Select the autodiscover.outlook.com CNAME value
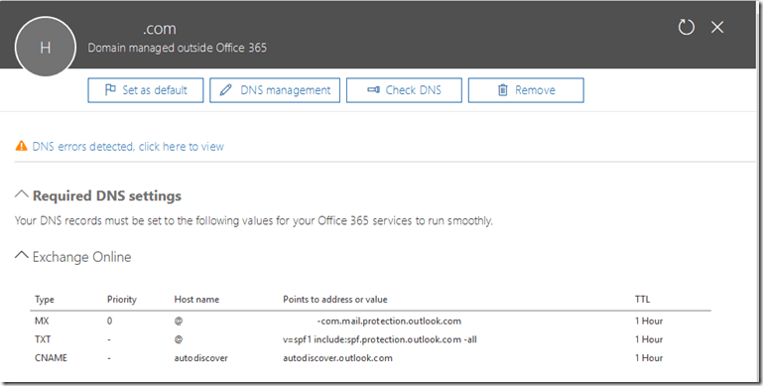This screenshot has height=386, width=763. coord(337,358)
